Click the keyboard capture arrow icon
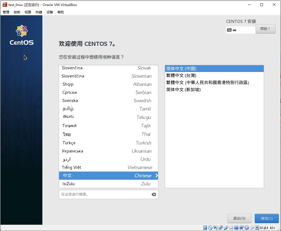 click(257, 228)
